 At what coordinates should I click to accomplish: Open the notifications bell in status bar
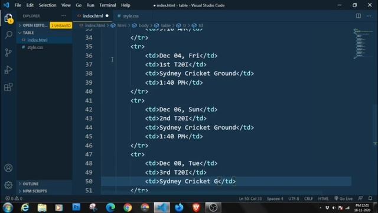coord(370,198)
